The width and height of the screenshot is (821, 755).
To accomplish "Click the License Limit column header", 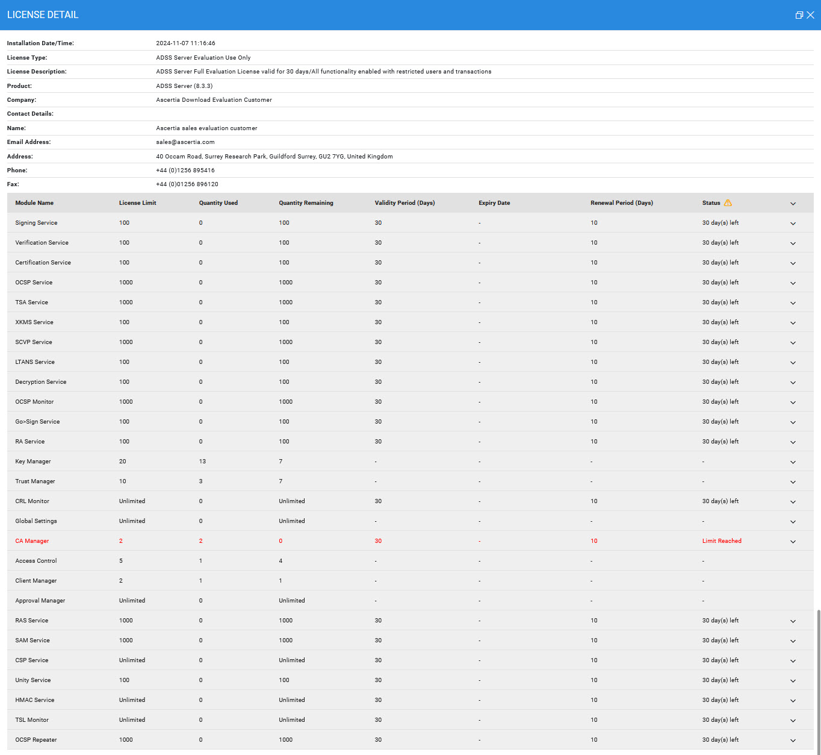I will click(x=137, y=203).
